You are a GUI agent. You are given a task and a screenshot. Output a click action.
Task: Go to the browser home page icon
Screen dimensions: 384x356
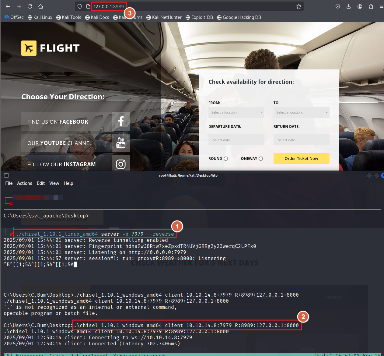coord(40,6)
